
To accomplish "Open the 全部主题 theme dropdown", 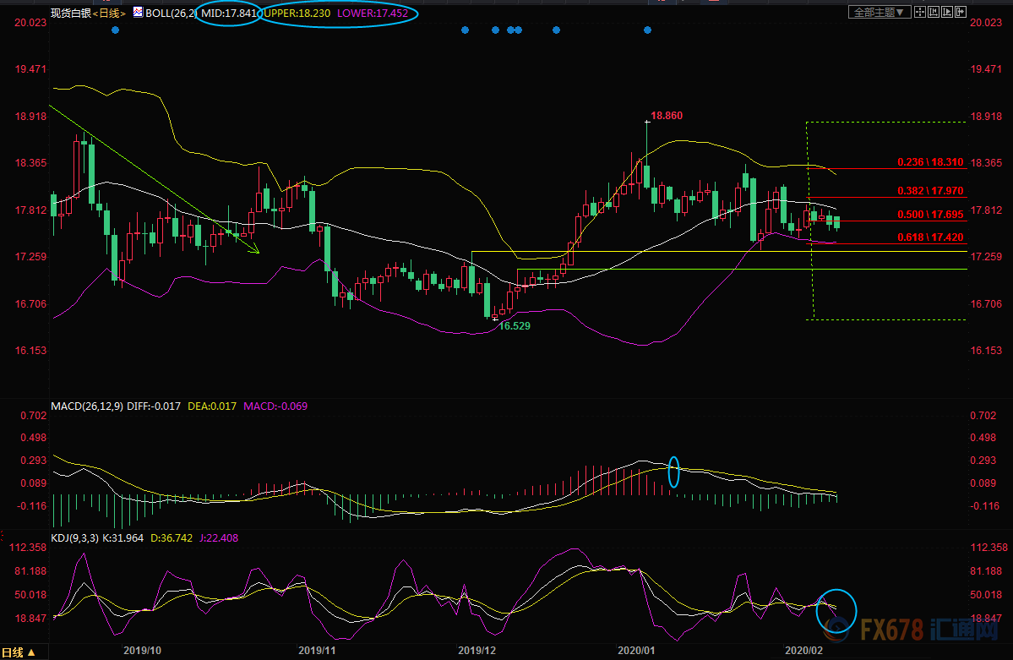I will pyautogui.click(x=878, y=13).
